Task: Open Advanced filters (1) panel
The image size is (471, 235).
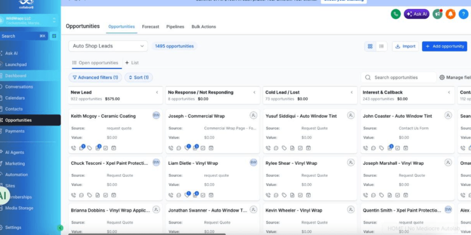Action: point(95,78)
